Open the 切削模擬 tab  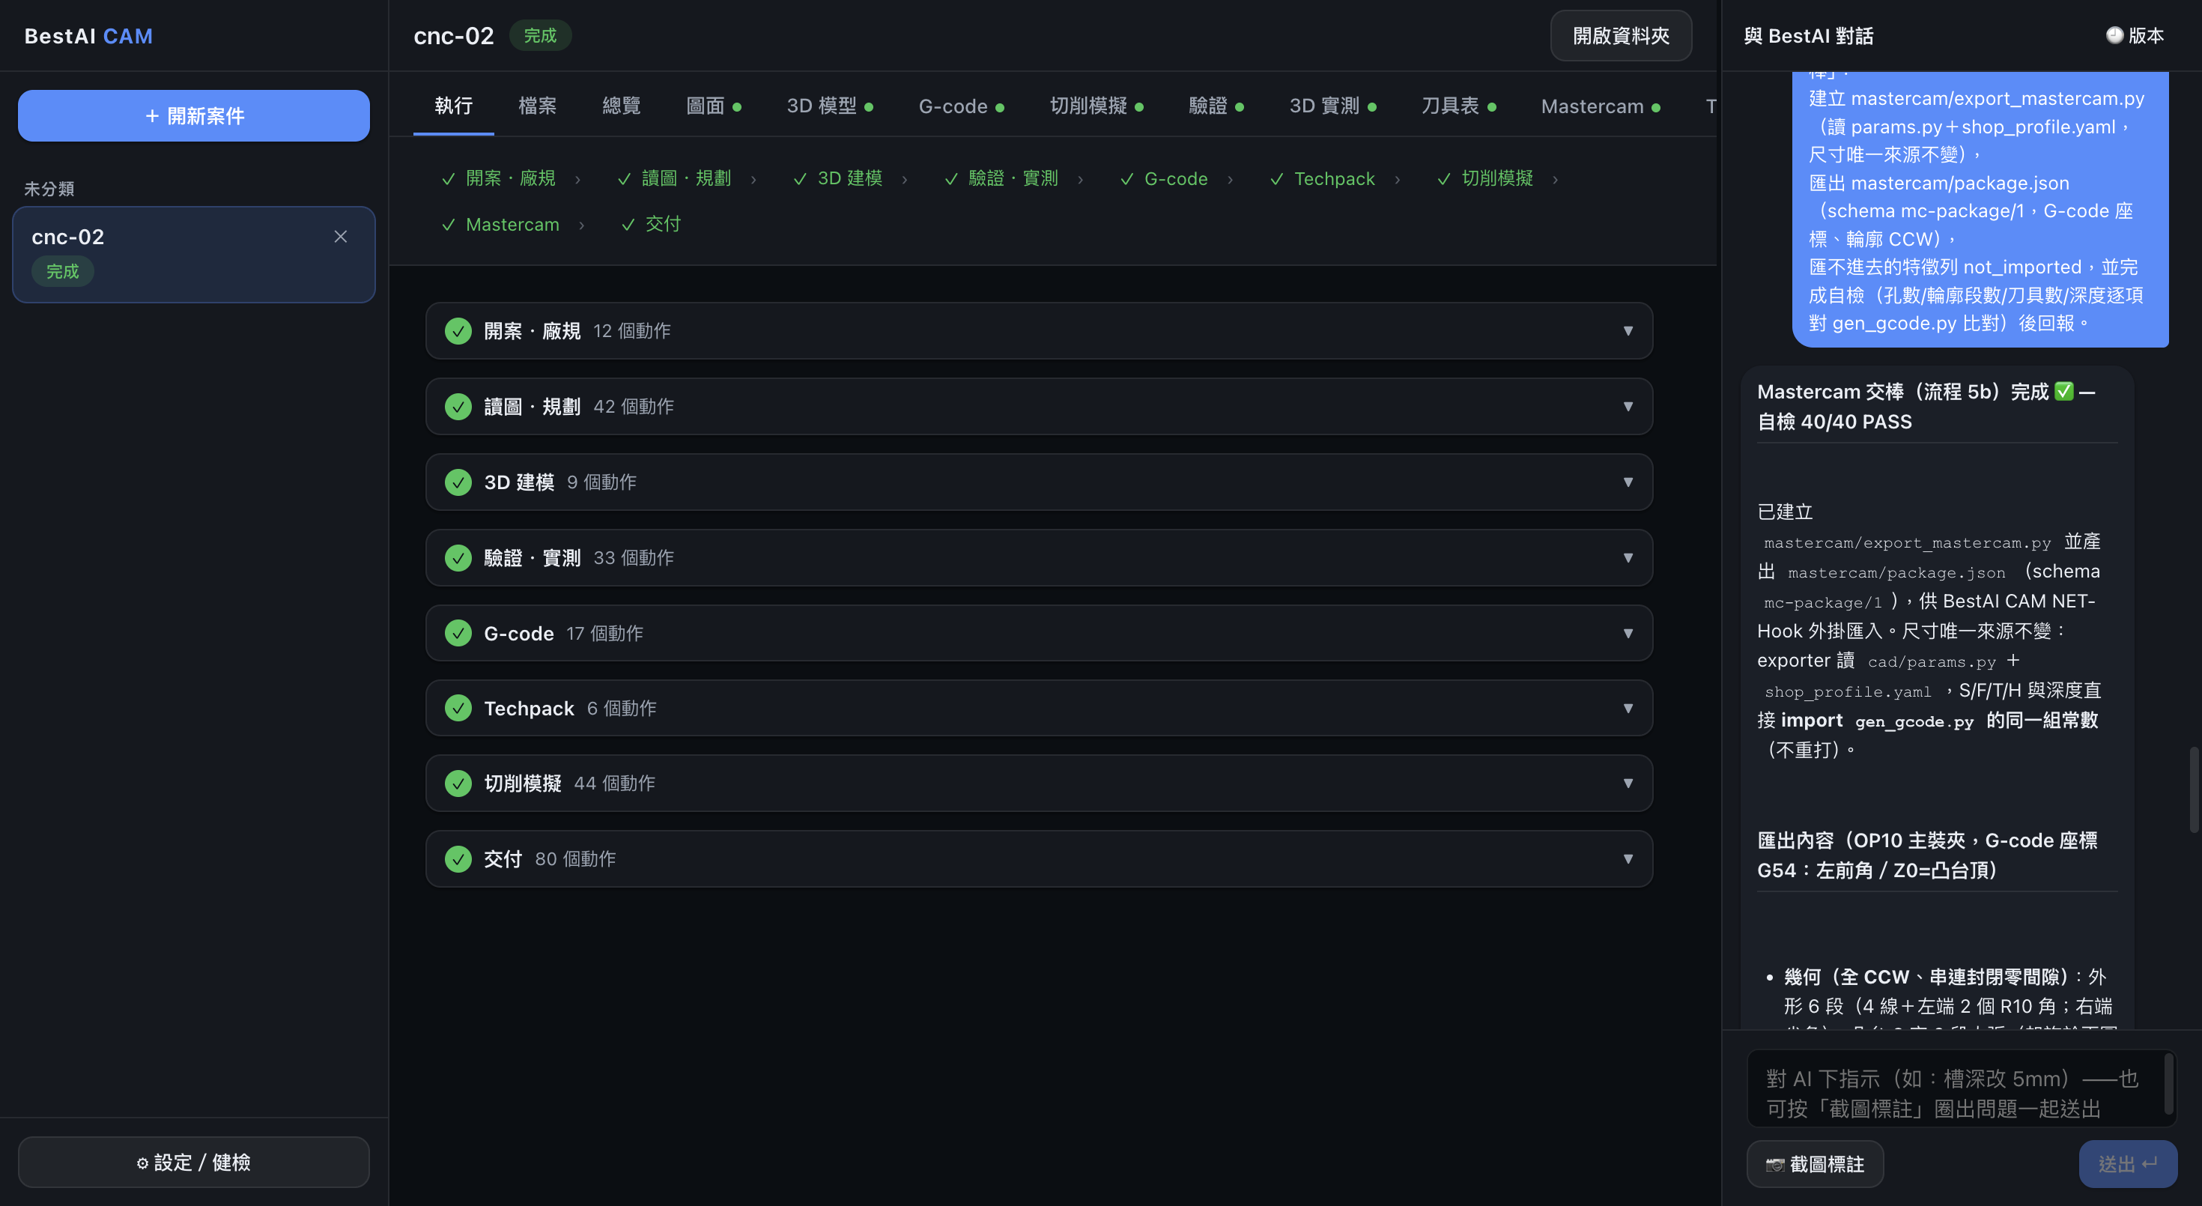(1096, 106)
